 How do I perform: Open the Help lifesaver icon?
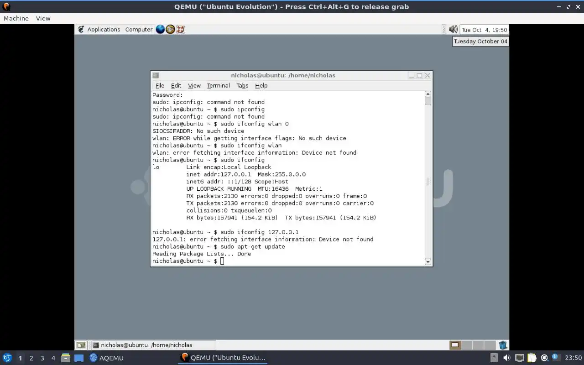click(180, 29)
